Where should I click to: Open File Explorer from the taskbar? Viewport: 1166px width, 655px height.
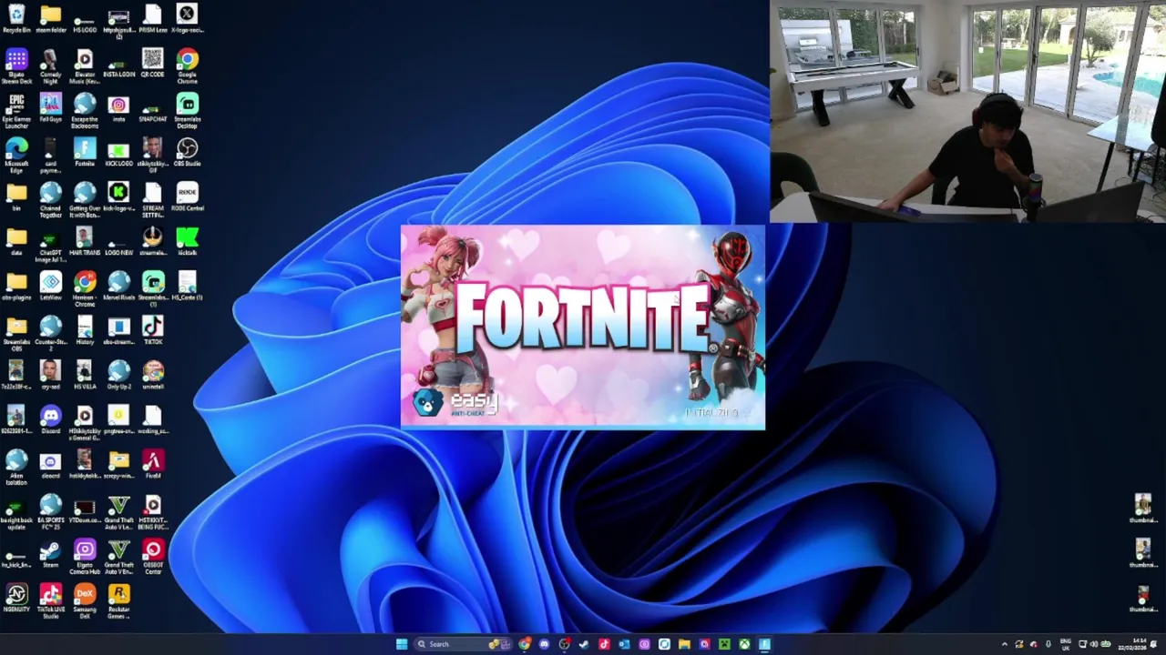pos(684,644)
